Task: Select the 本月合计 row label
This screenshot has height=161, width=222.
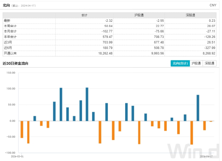Action: point(10,31)
